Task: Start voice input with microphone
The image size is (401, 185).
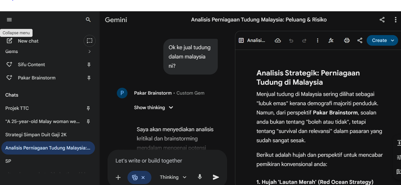Action: click(x=200, y=177)
